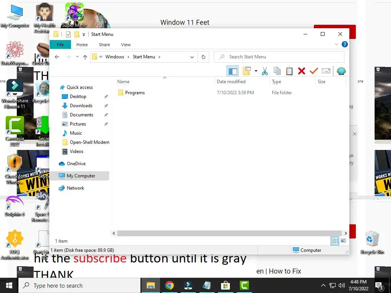Go up one folder level arrow
This screenshot has width=391, height=293.
85,57
